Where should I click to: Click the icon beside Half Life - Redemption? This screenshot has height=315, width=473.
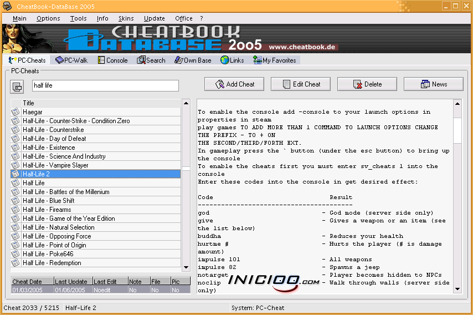pyautogui.click(x=16, y=263)
